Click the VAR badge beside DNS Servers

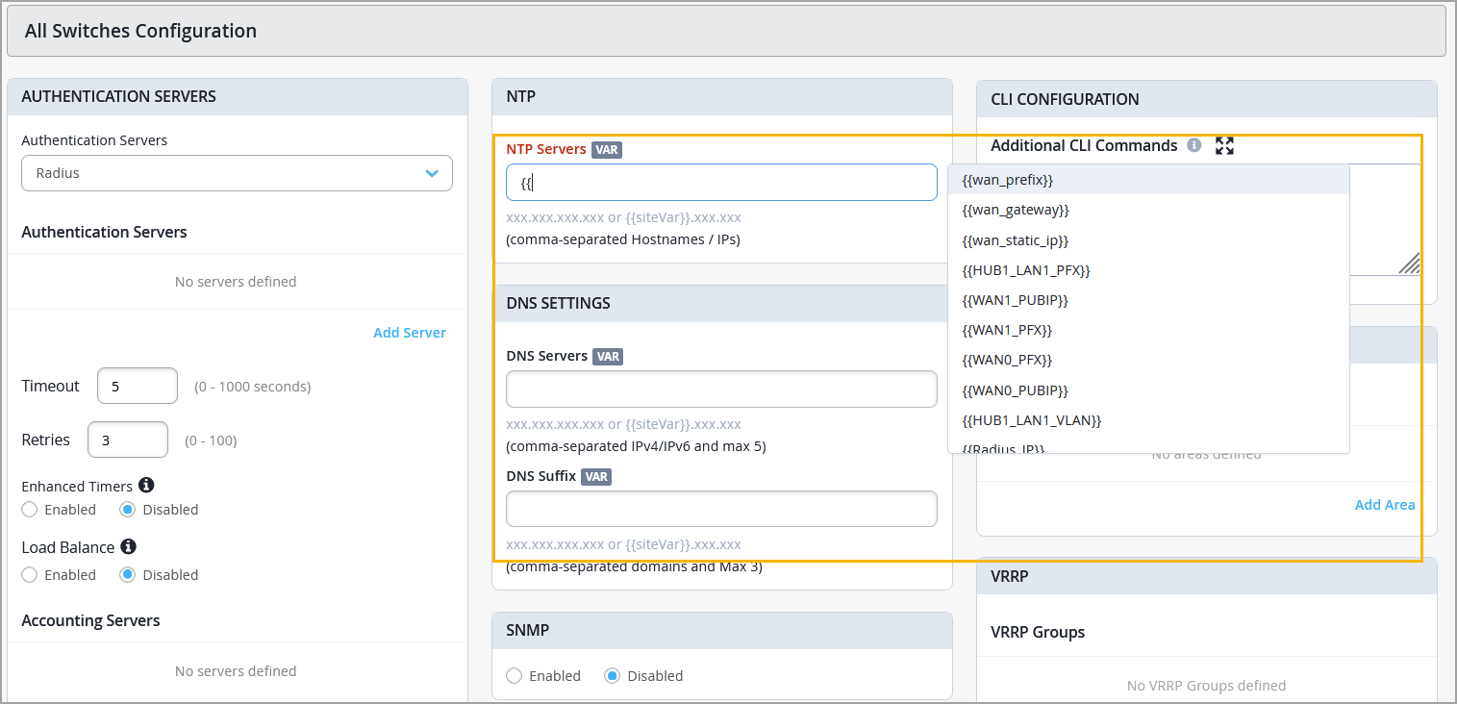coord(608,356)
